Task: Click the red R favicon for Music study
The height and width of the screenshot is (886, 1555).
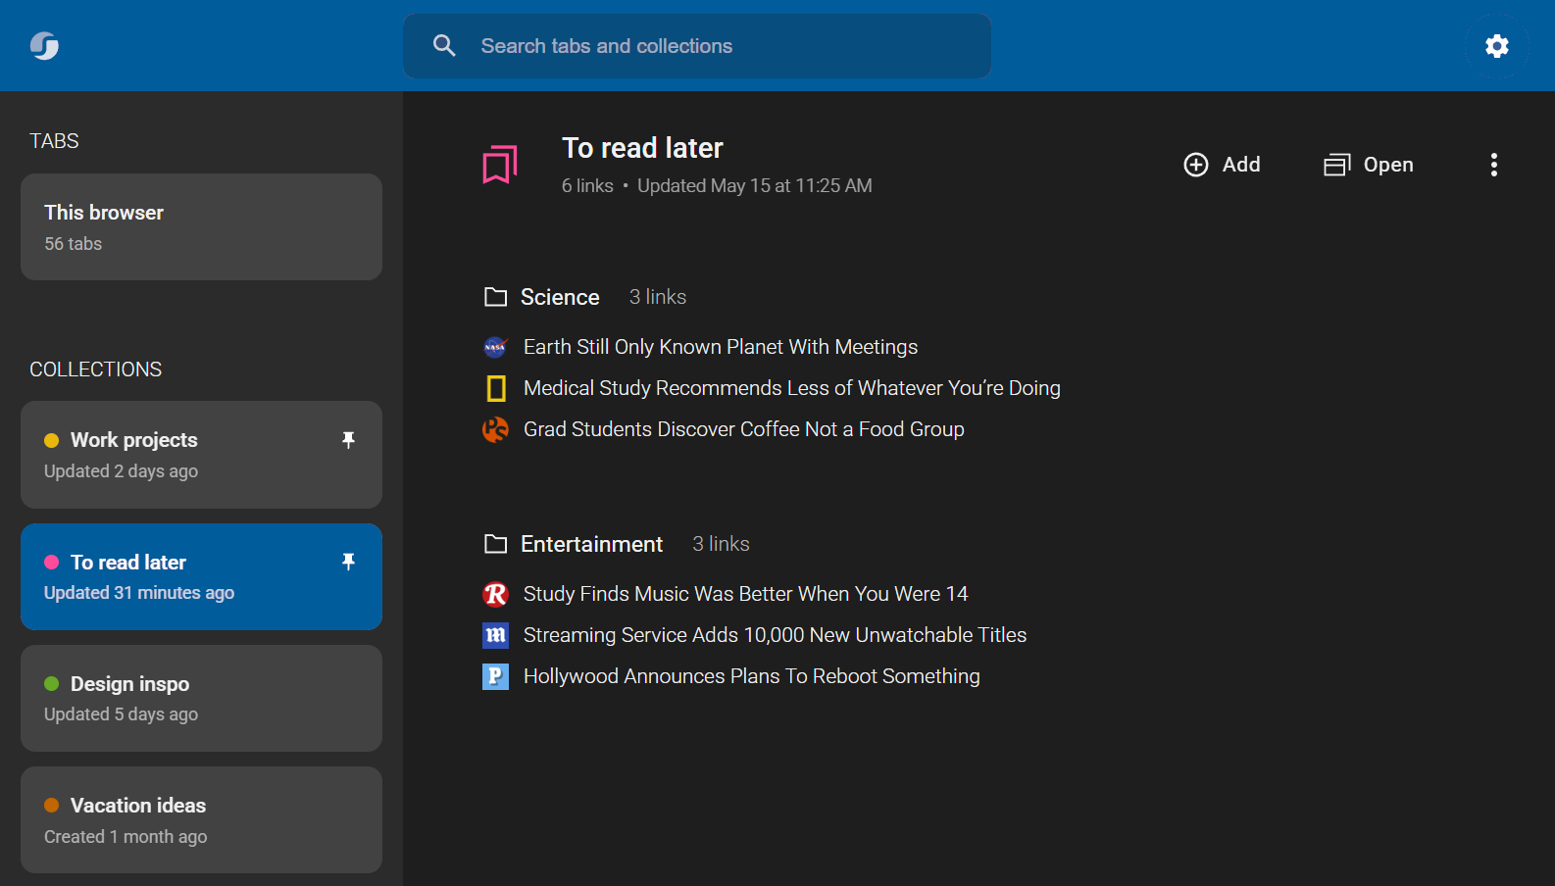Action: (x=496, y=594)
